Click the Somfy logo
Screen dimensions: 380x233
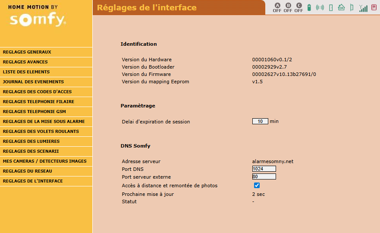(38, 20)
